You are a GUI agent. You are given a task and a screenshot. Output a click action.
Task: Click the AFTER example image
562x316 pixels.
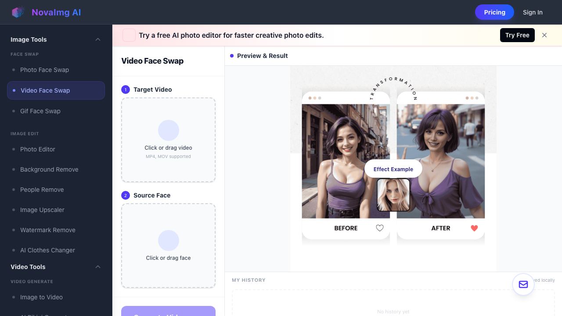point(441,161)
